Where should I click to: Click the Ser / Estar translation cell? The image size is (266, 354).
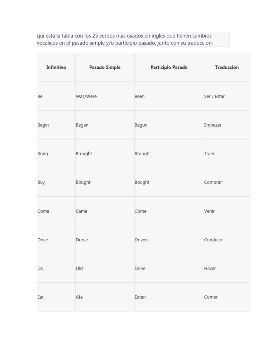[x=214, y=96]
